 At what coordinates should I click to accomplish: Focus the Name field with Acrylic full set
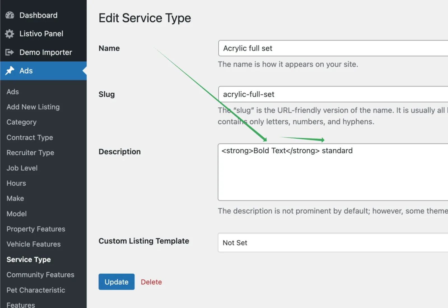pos(333,48)
